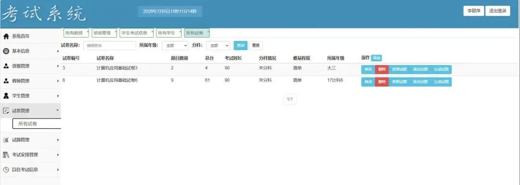Expand the 以往考试信息 sidebar arrow
The image size is (520, 185).
click(58, 170)
